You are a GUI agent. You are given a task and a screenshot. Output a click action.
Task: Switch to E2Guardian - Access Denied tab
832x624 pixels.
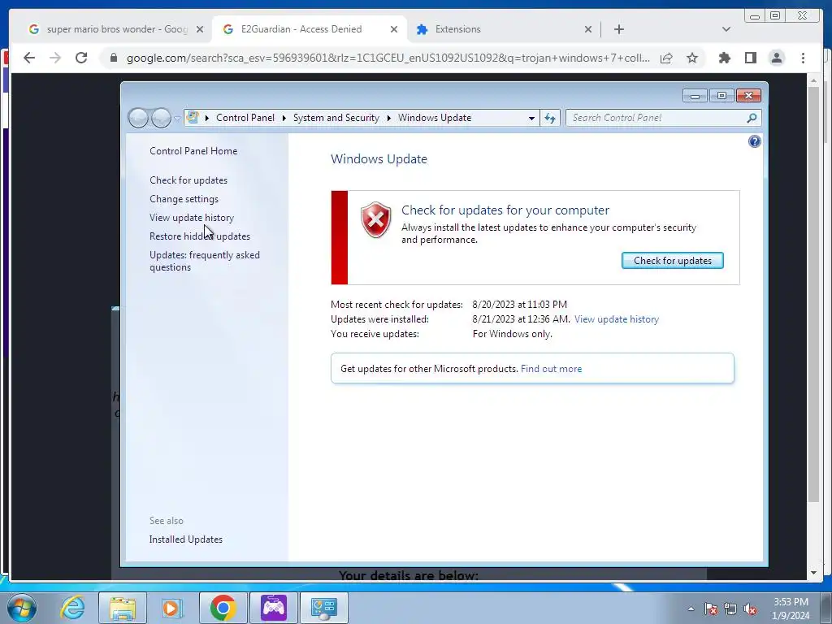[x=310, y=29]
